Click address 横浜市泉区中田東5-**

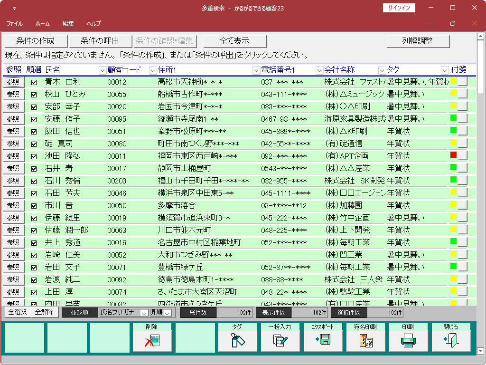click(196, 193)
